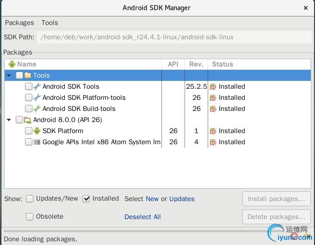315x245 pixels.
Task: Click the Android 8.0.0 platform folder icon
Action: pos(28,120)
